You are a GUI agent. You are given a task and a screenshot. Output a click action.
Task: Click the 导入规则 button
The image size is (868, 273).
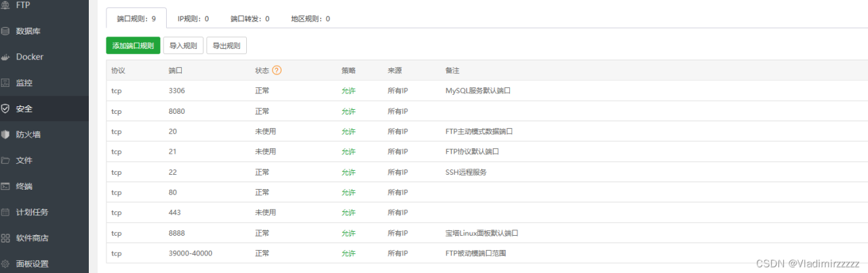183,45
